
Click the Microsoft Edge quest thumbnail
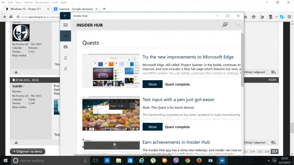pos(111,71)
